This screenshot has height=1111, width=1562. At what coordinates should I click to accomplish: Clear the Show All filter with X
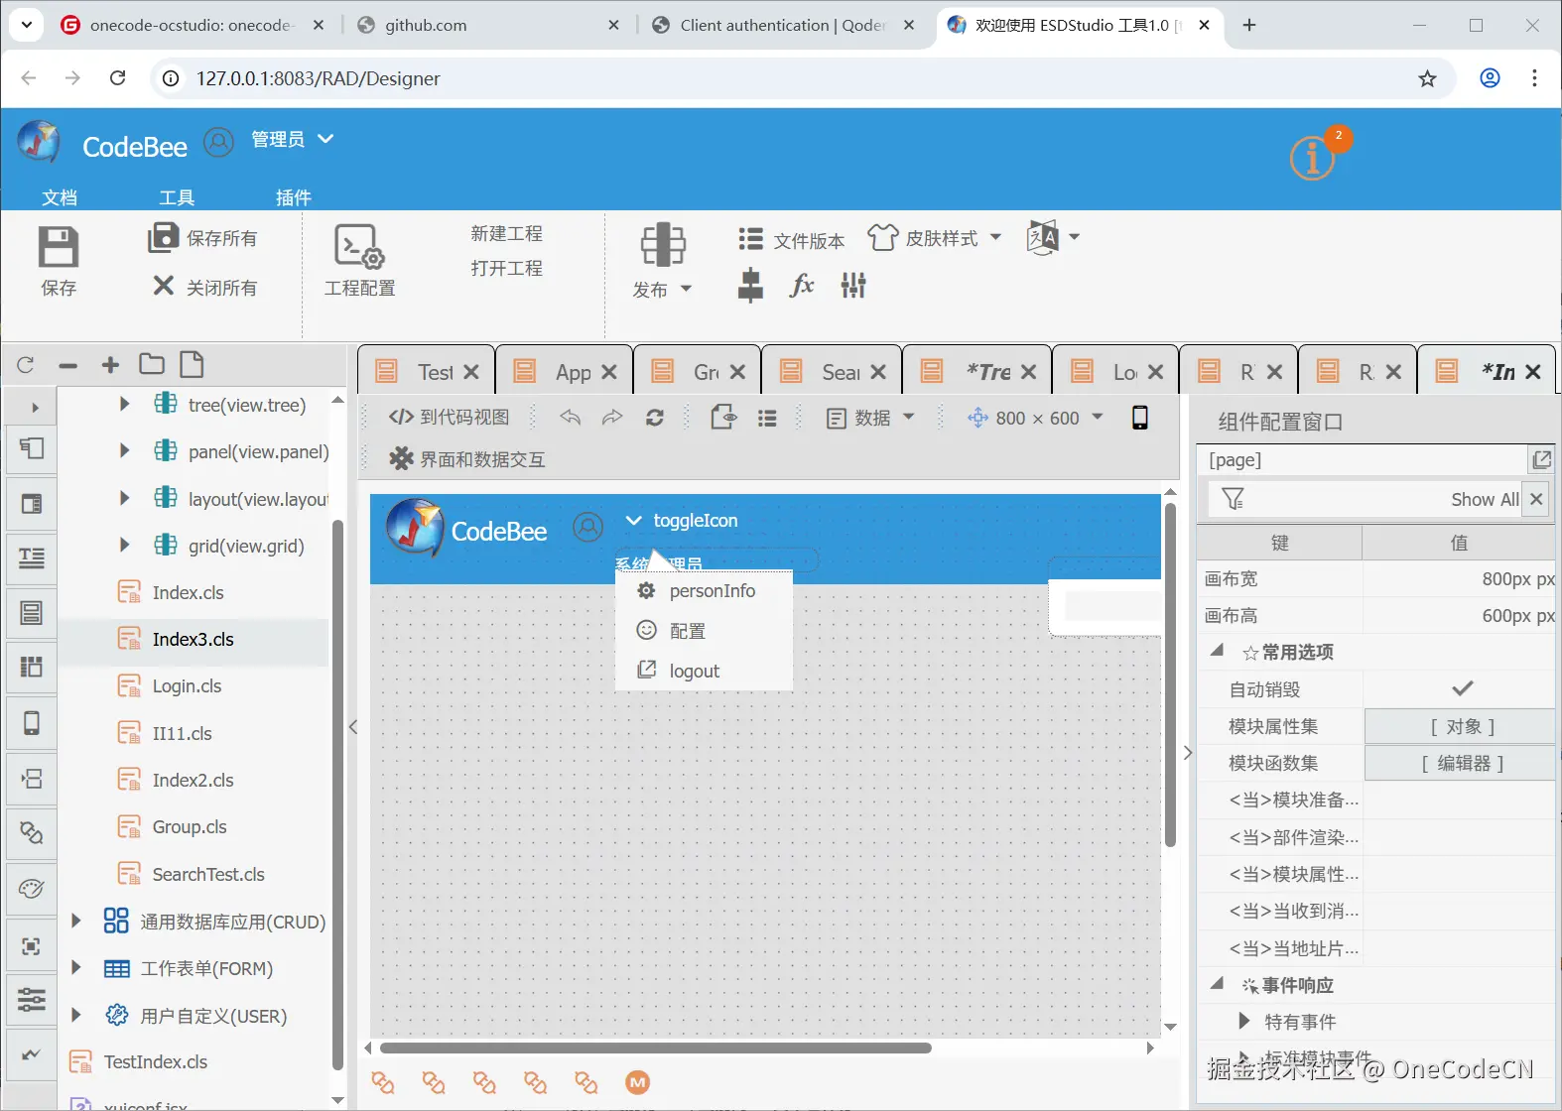pyautogui.click(x=1536, y=499)
